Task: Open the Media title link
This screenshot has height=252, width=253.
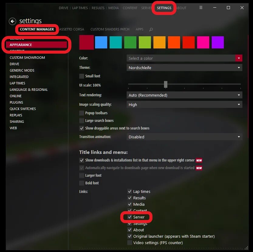Action: point(113,8)
